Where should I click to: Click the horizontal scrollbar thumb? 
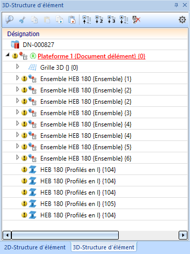click(65, 235)
